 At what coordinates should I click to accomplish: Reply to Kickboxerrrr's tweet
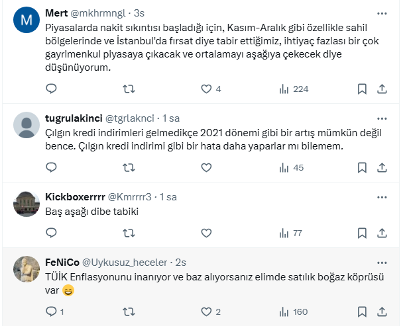click(51, 233)
